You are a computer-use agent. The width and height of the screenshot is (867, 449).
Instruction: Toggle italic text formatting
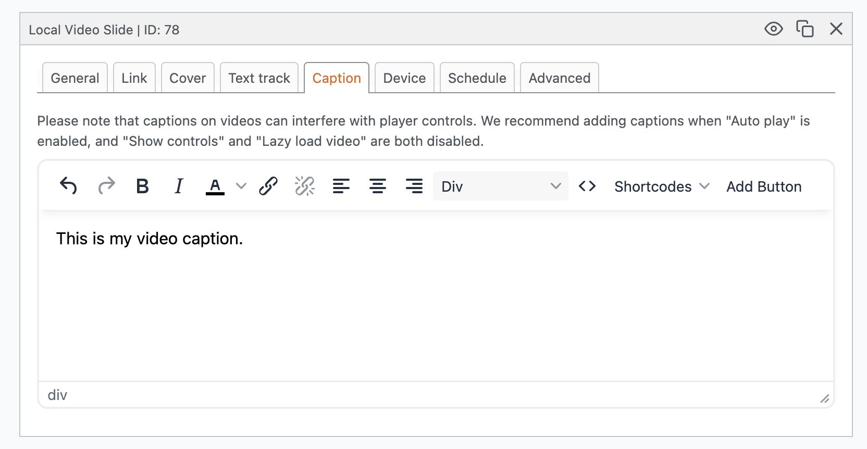point(179,186)
